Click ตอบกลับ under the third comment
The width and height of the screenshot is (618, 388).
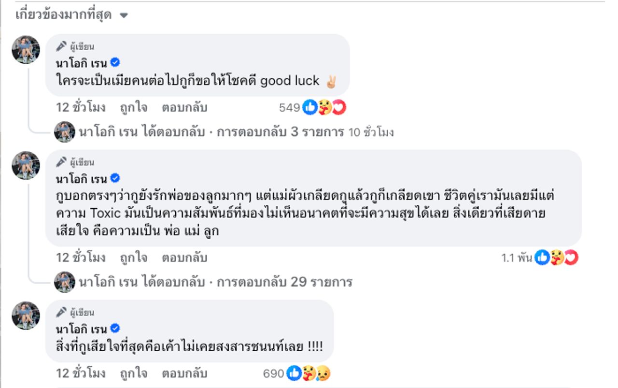click(184, 373)
